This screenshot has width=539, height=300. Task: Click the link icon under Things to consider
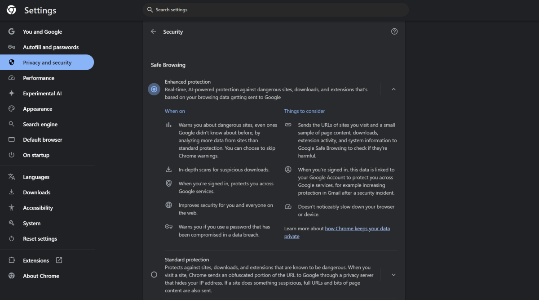[x=288, y=125]
